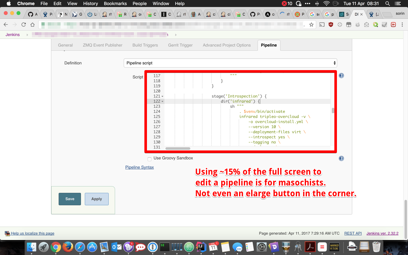Click the help icon next to Script editor
This screenshot has width=408, height=255.
341,76
